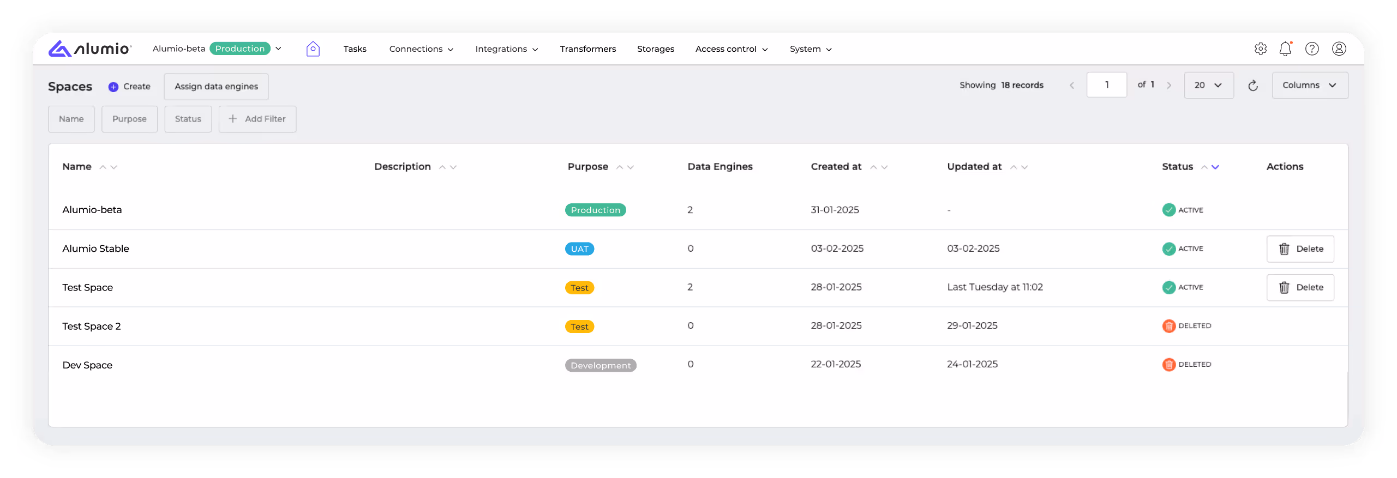Image resolution: width=1397 pixels, height=478 pixels.
Task: Sort Purpose column ascending
Action: tap(620, 167)
